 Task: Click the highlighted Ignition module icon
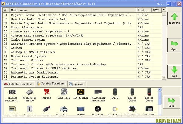tap(132, 111)
